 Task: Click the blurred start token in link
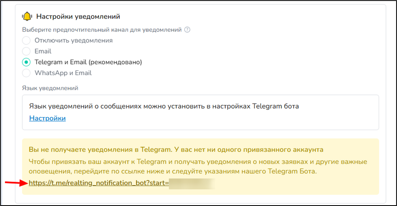click(x=192, y=184)
